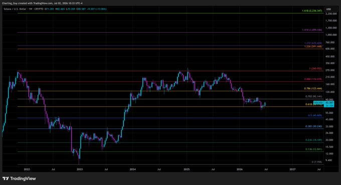Screen dimensions: 341x185
Task: Click the 210.000 price axis label
Action: click(x=330, y=77)
